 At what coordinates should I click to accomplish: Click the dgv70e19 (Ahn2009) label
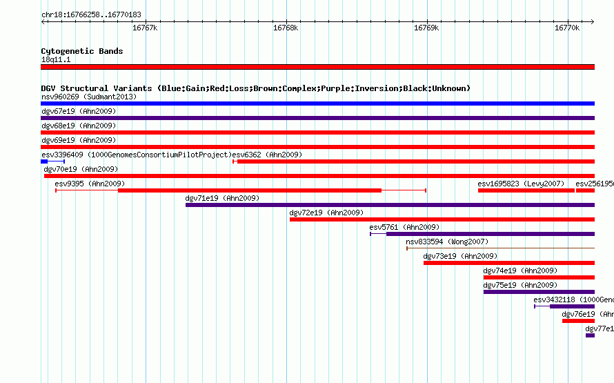tap(81, 169)
